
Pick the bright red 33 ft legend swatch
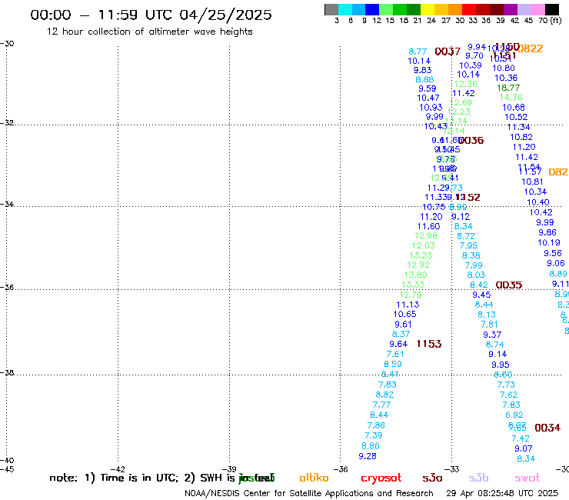coord(468,9)
